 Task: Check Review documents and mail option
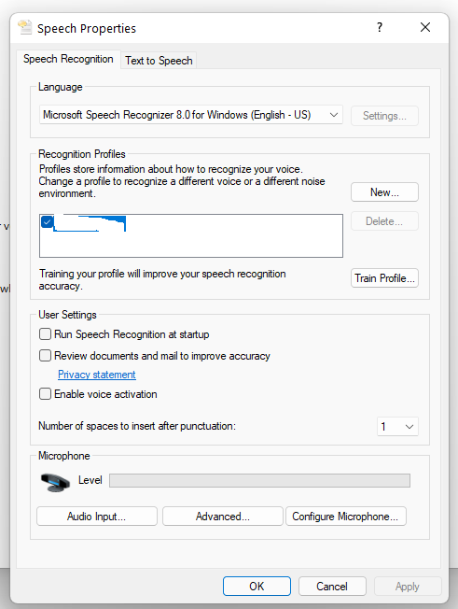45,355
